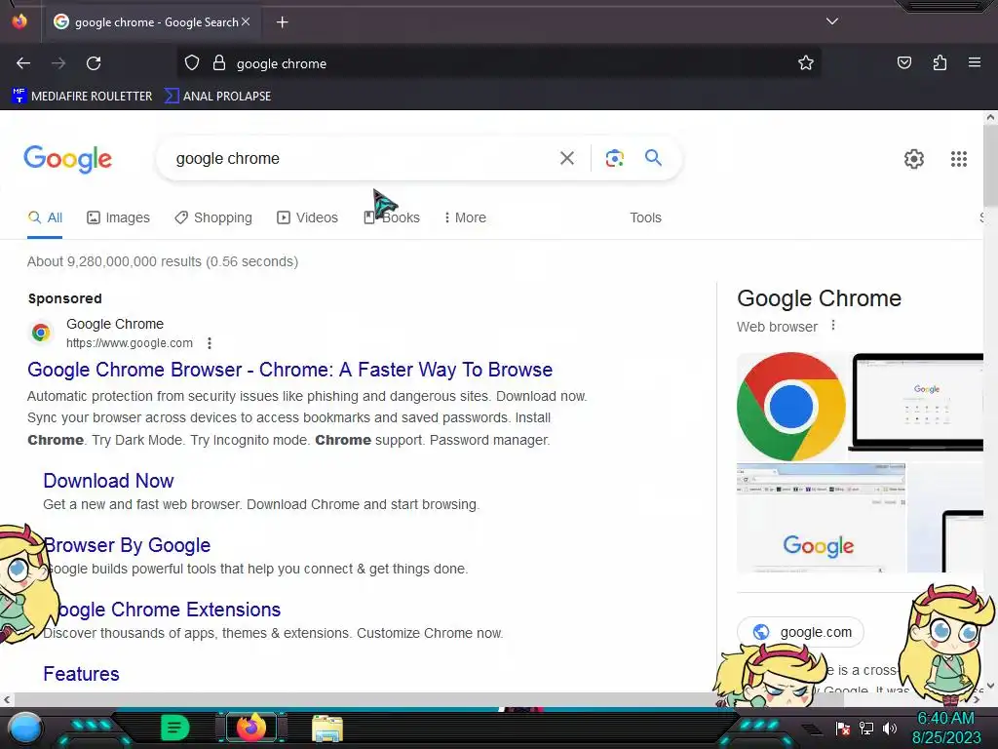
Task: Bookmark this page with the star icon
Action: pos(806,63)
